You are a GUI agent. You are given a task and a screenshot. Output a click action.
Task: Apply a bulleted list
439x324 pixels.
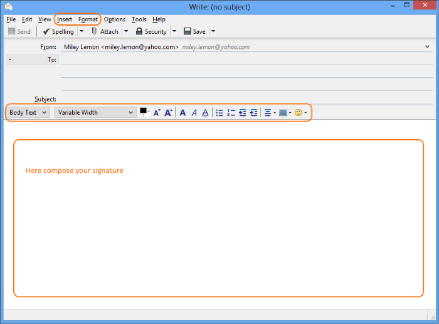219,112
